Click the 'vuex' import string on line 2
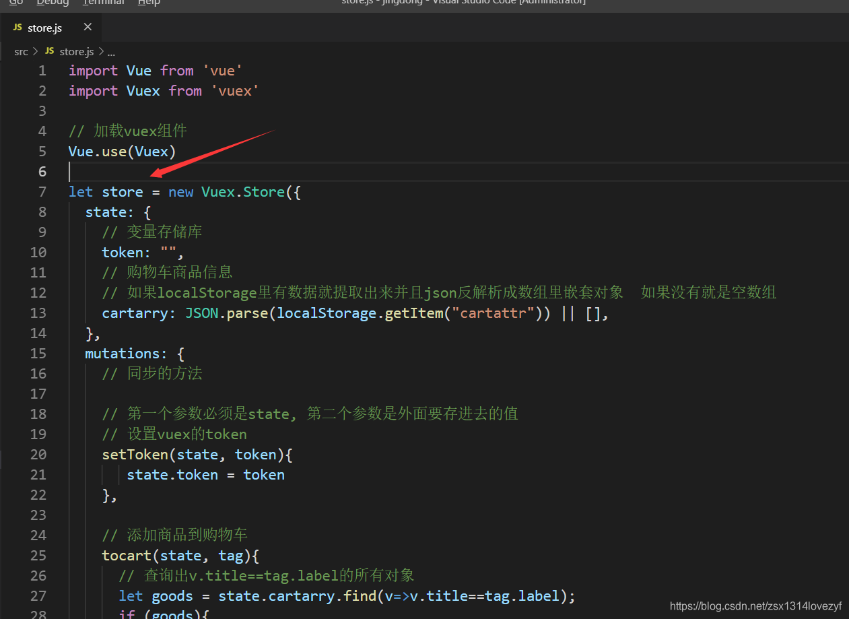This screenshot has height=619, width=849. [x=235, y=91]
